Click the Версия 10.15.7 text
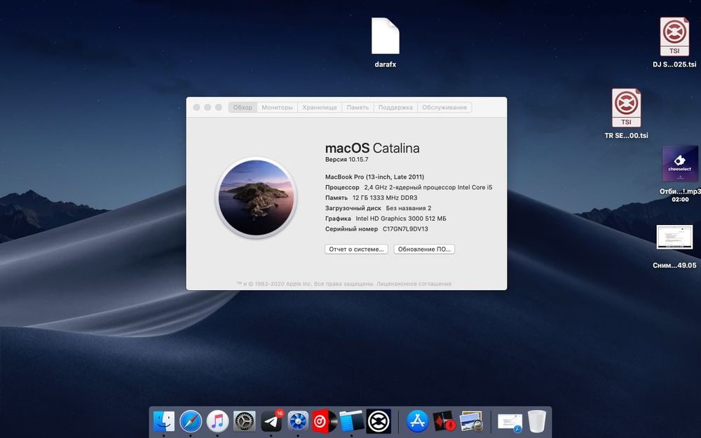Viewport: 701px width, 438px height. click(346, 159)
